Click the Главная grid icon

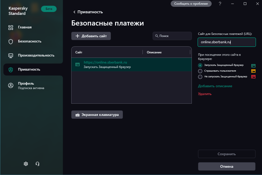click(x=11, y=28)
